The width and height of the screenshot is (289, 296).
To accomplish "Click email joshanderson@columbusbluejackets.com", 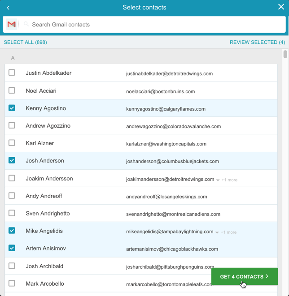I will 172,161.
